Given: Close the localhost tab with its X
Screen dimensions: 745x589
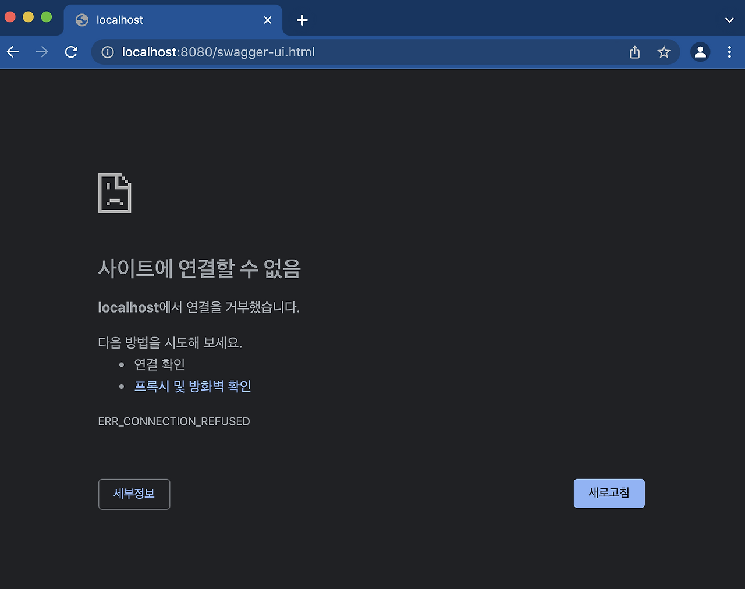Looking at the screenshot, I should [x=267, y=20].
